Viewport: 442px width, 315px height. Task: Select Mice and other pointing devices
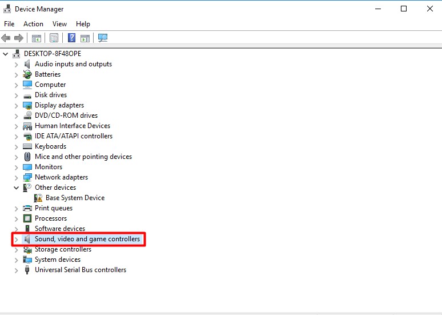pos(83,157)
